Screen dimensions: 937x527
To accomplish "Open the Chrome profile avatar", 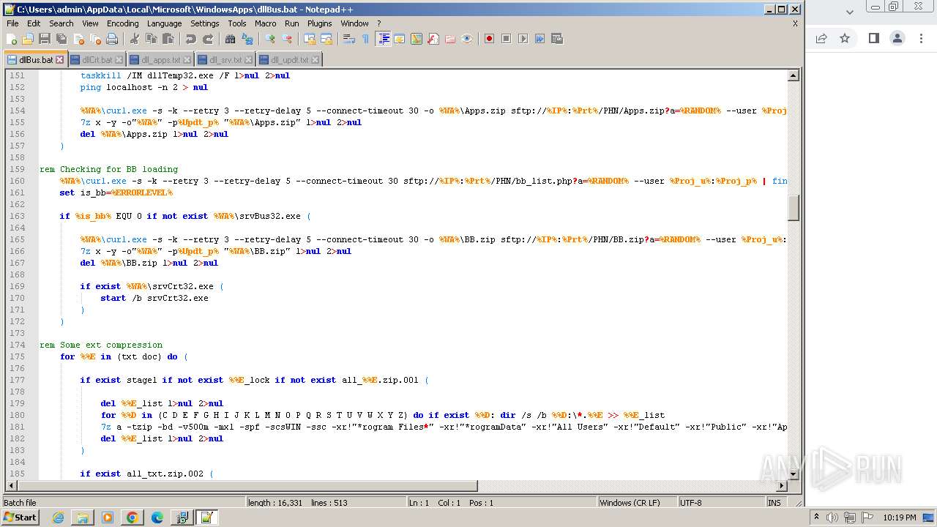I will [x=897, y=38].
